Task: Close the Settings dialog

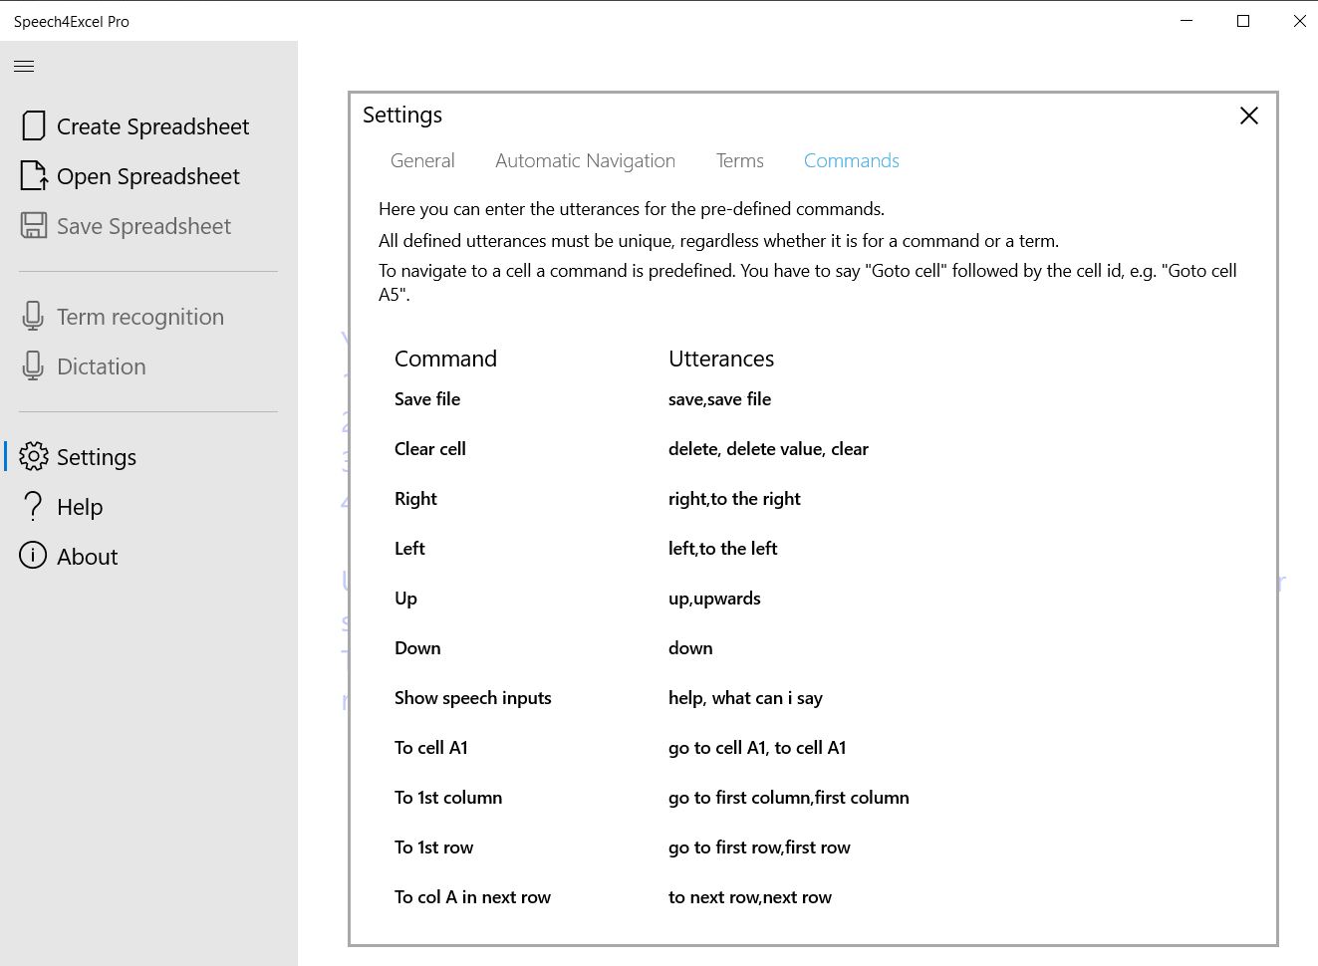Action: (x=1248, y=116)
